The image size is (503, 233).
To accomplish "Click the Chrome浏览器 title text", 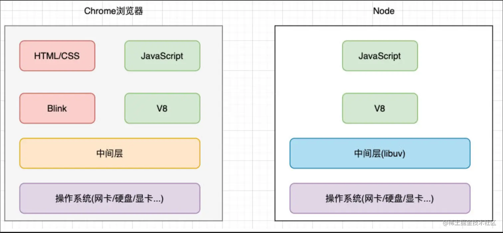I will (x=113, y=11).
